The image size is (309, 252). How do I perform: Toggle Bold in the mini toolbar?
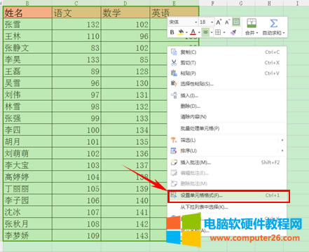(172, 32)
